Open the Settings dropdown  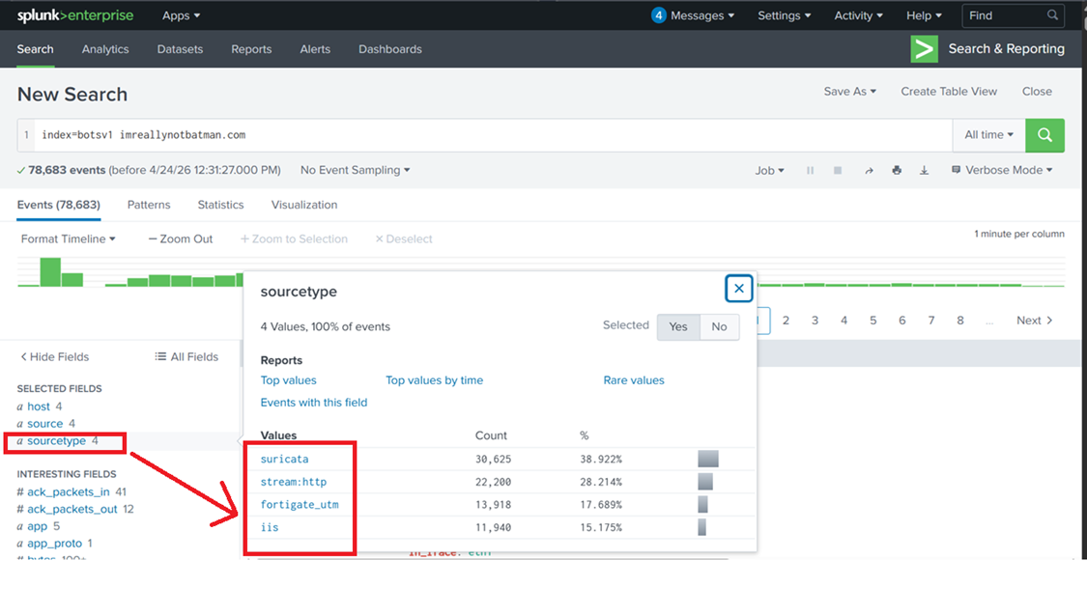pos(784,15)
